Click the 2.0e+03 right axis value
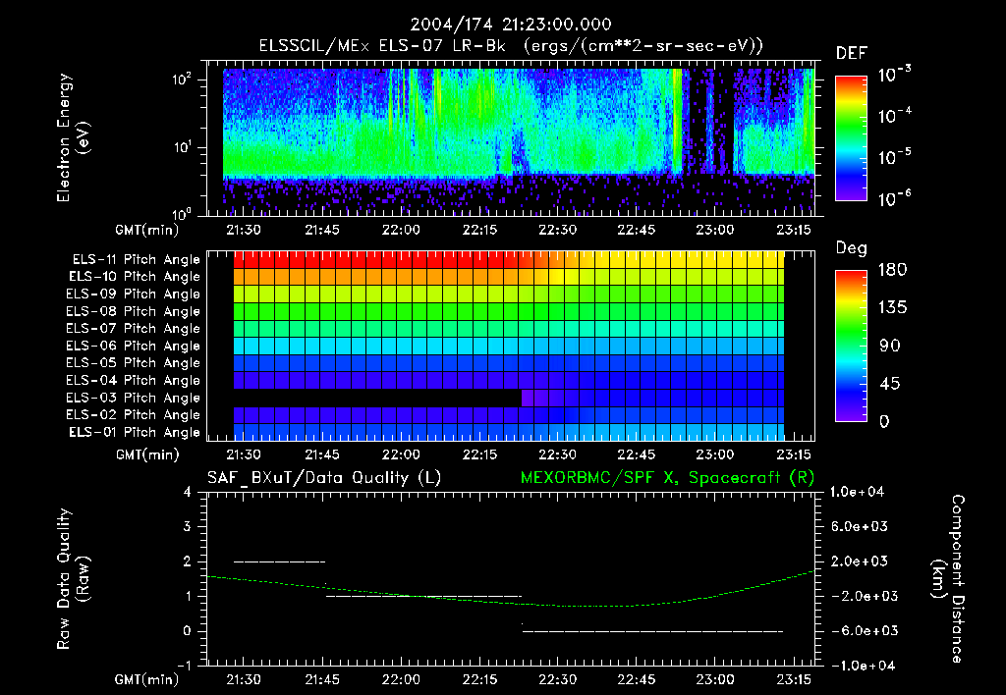Image resolution: width=1006 pixels, height=695 pixels. click(860, 561)
